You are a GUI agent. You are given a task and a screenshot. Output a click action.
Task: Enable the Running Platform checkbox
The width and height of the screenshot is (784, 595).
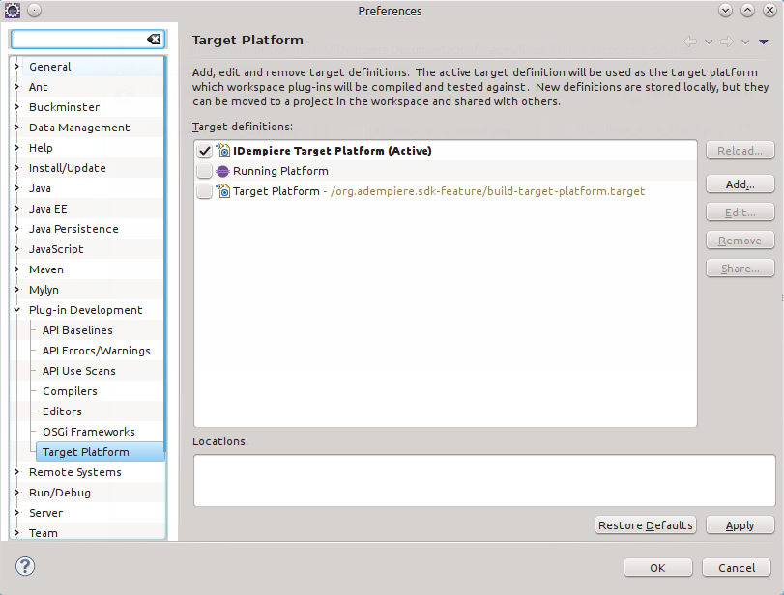[x=204, y=171]
